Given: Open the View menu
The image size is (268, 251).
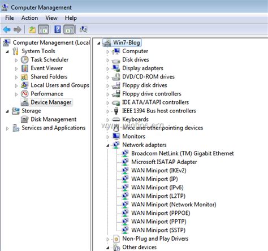Looking at the screenshot, I should [51, 18].
